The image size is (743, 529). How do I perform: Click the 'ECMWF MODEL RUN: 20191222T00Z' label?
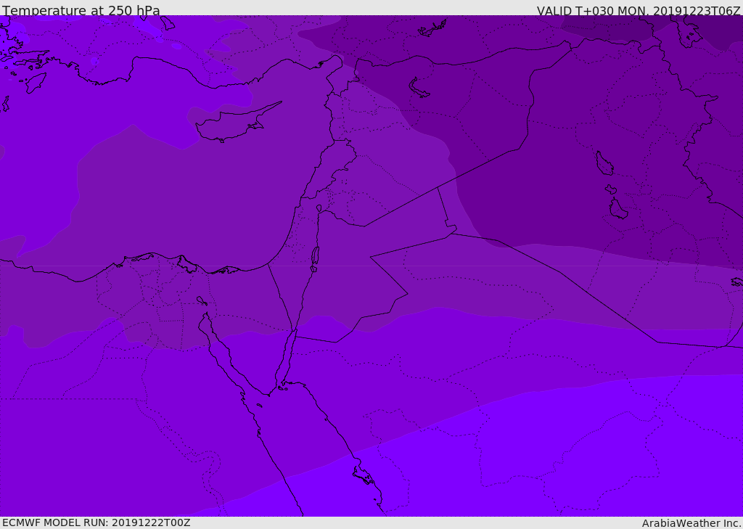(x=97, y=522)
